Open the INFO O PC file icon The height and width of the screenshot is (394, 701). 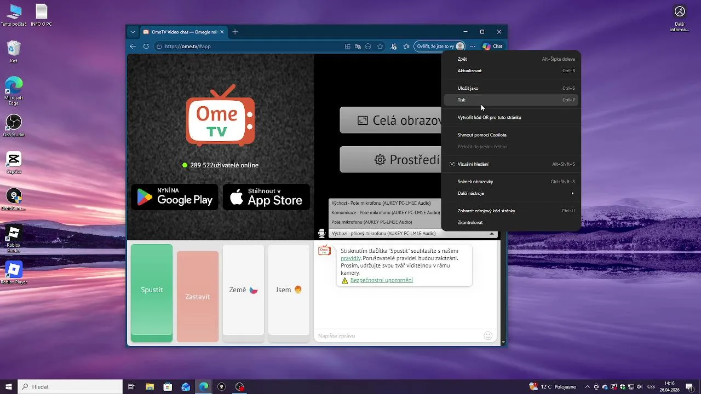41,15
